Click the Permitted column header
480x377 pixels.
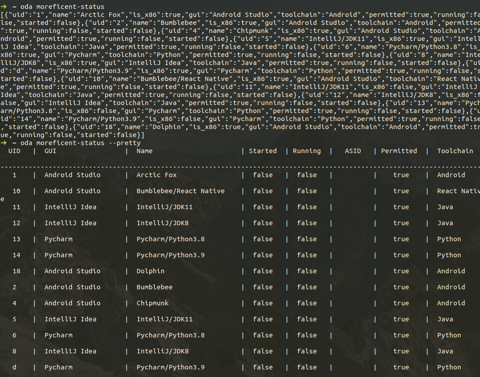click(399, 151)
